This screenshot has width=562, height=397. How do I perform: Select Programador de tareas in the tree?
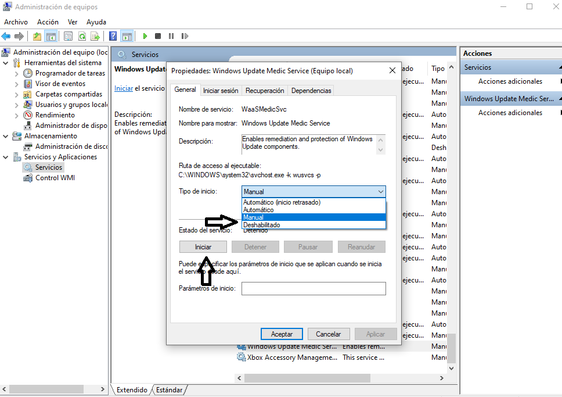70,73
